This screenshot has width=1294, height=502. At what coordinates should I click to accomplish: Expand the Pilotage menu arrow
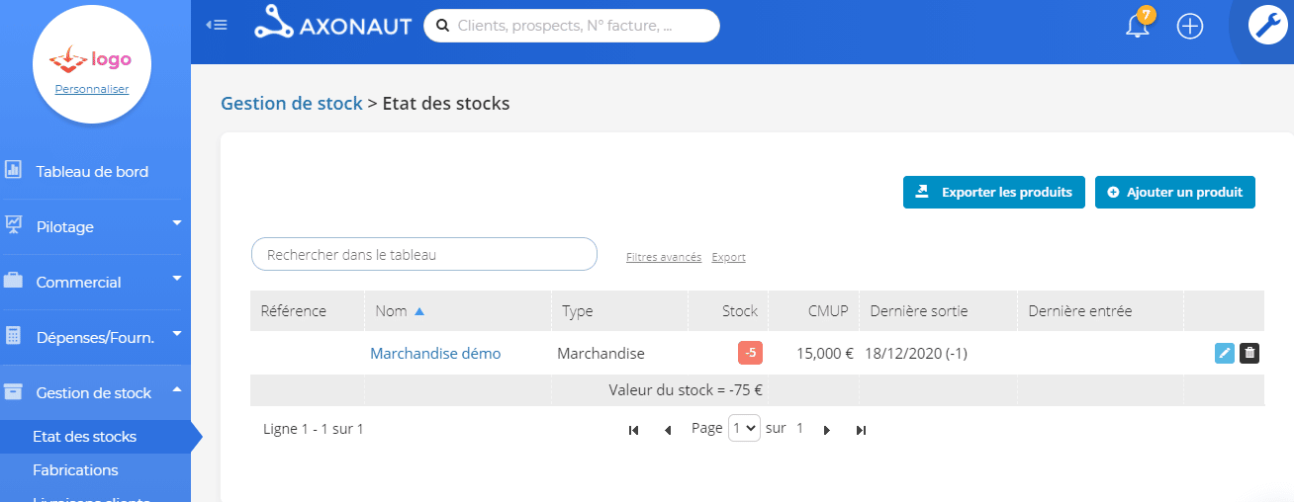point(177,223)
